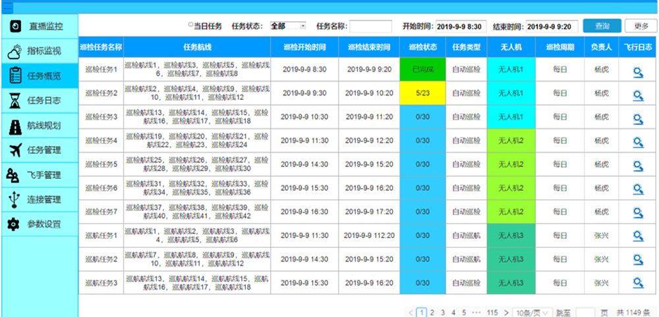The width and height of the screenshot is (659, 317).
Task: Open 指标监视 indicator monitoring in sidebar
Action: (40, 51)
